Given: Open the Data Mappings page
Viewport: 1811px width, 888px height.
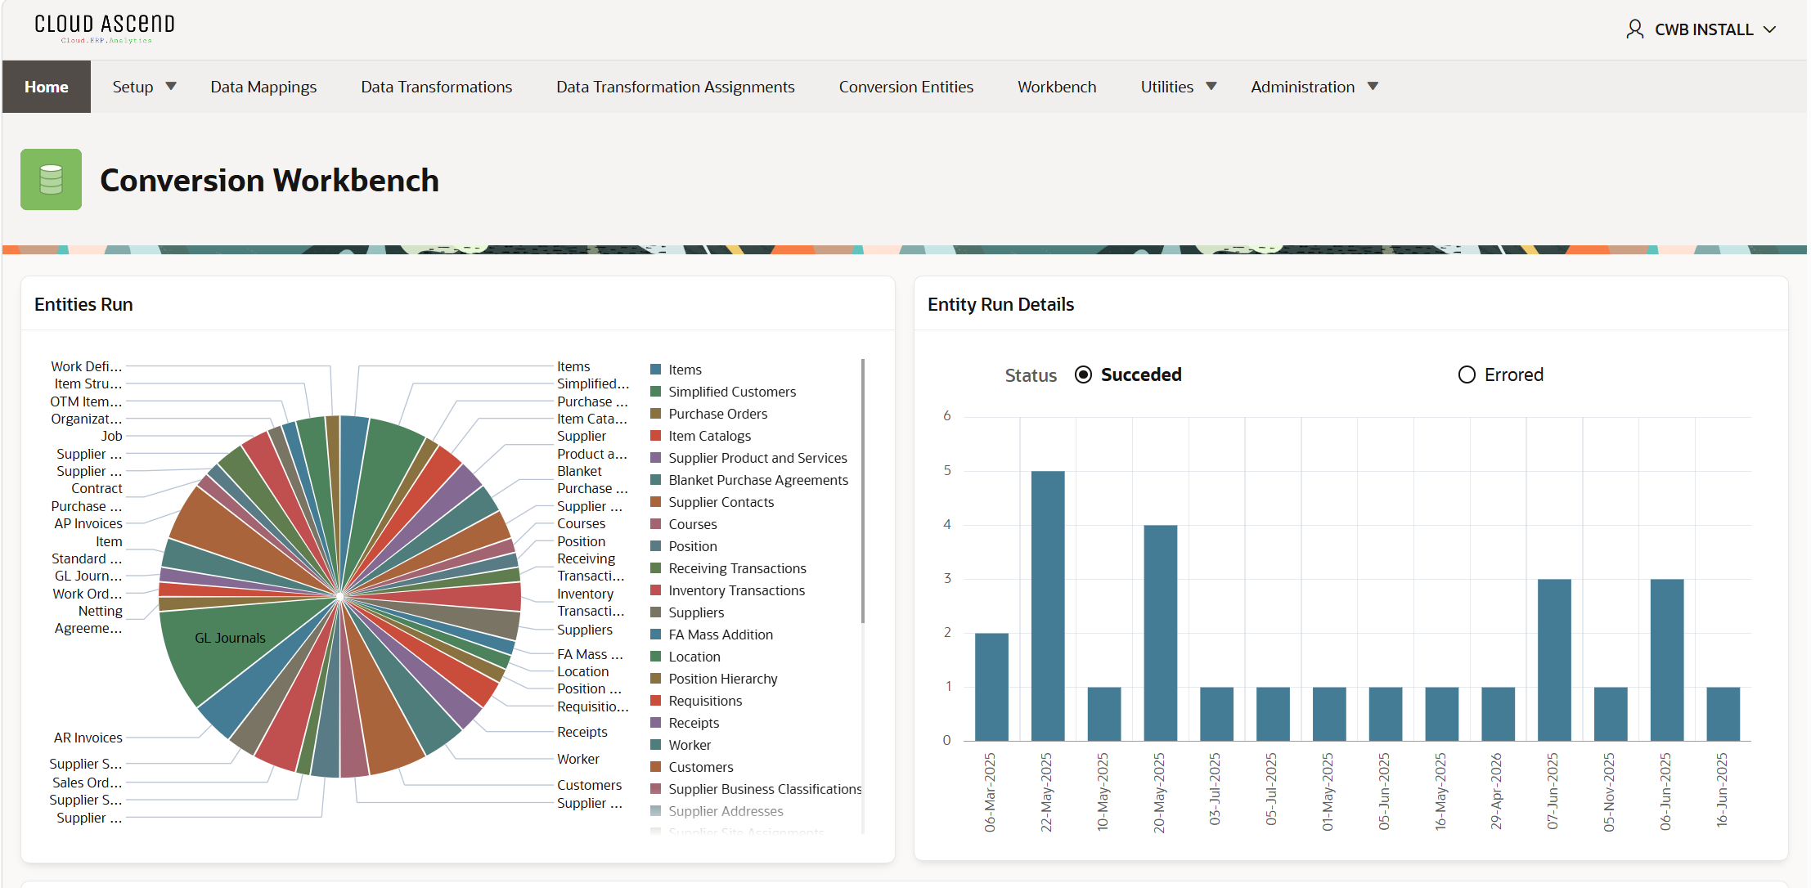Looking at the screenshot, I should (263, 87).
